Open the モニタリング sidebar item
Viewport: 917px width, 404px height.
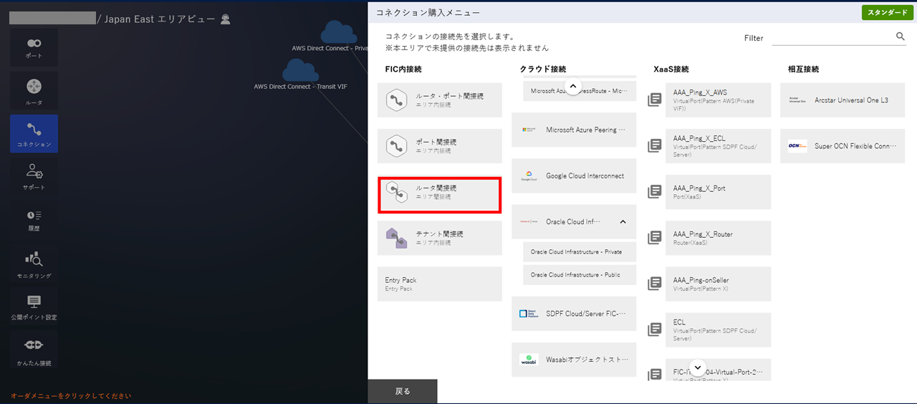click(x=34, y=264)
